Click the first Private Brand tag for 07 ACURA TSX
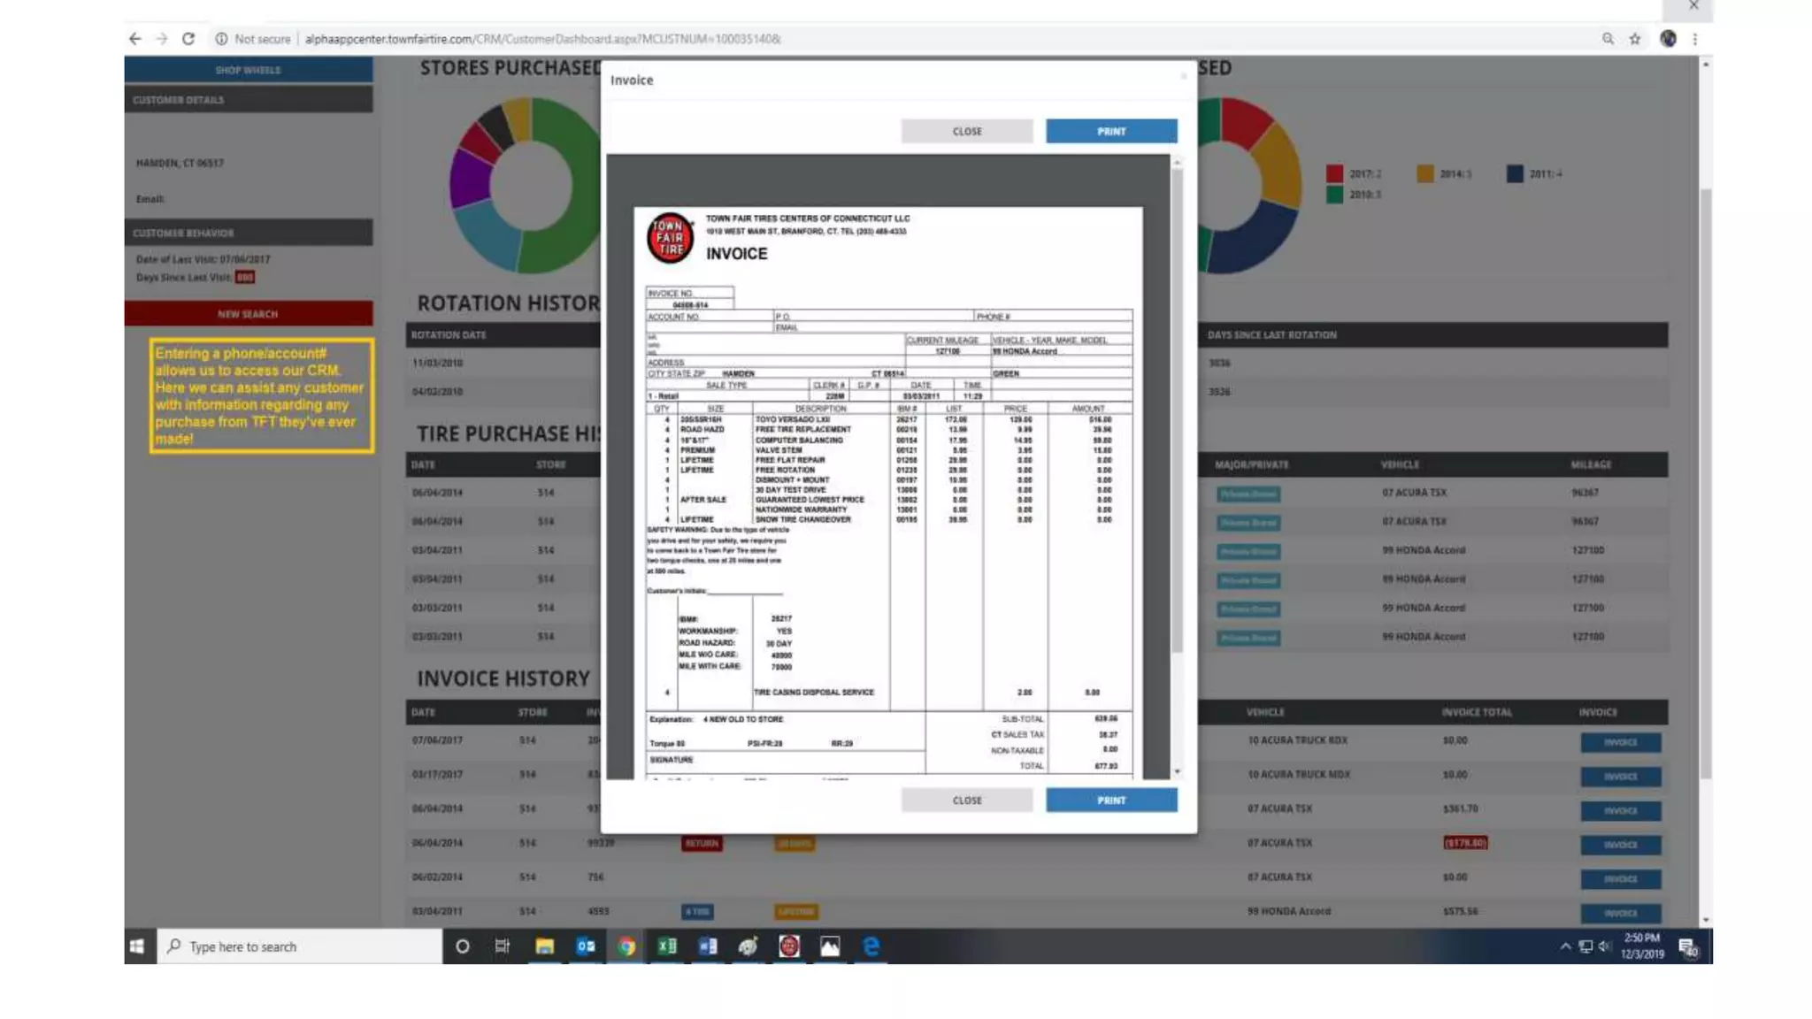This screenshot has width=1812, height=1019. 1248,494
